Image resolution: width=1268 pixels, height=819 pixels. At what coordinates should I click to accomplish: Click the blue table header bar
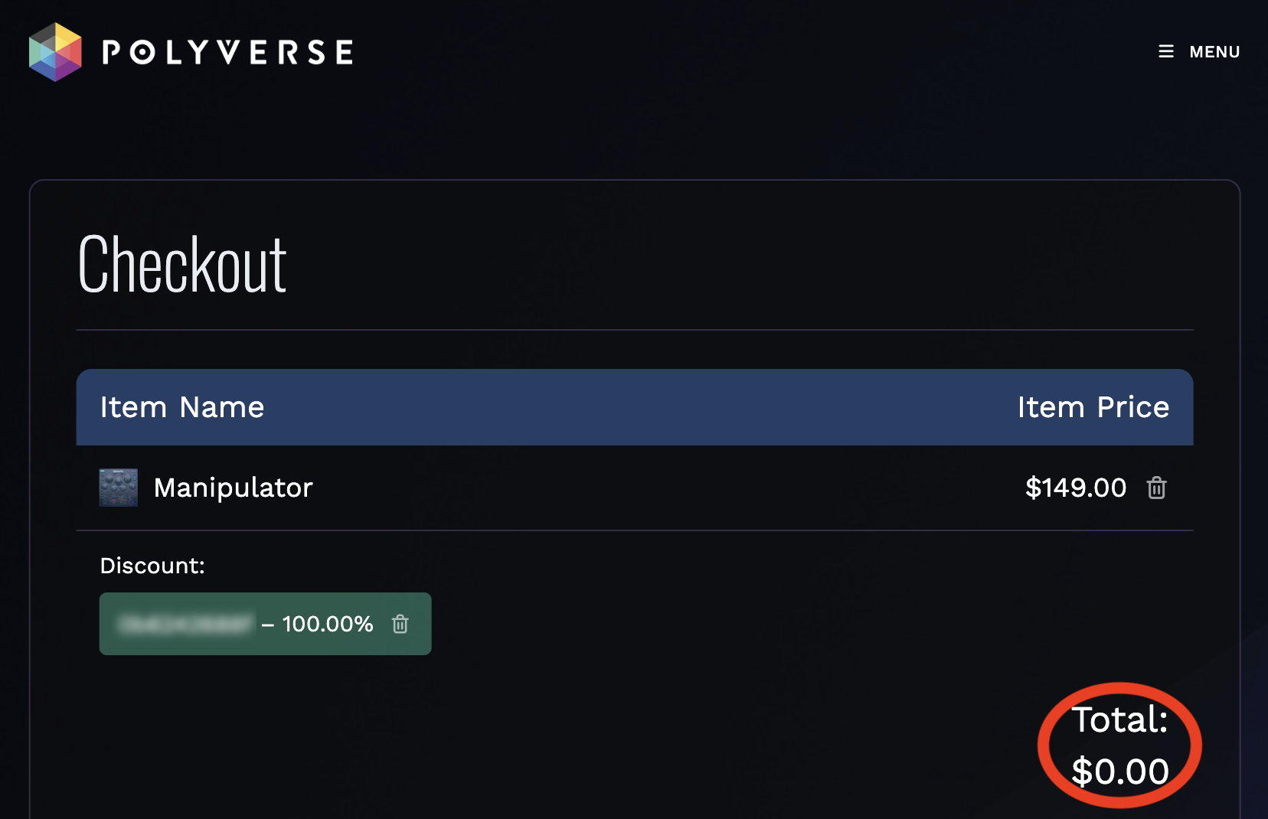[x=634, y=407]
